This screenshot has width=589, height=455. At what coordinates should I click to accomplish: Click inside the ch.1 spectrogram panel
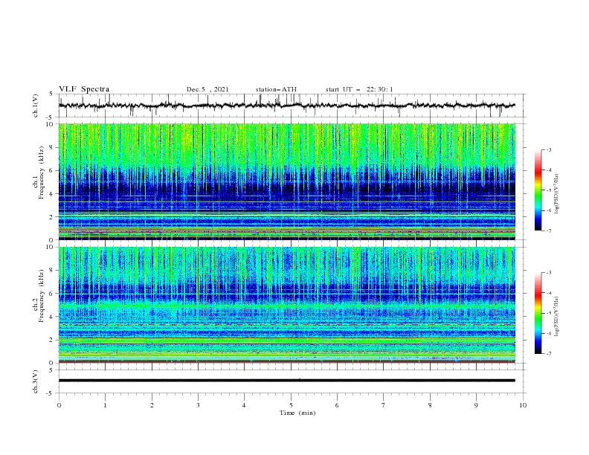[287, 181]
